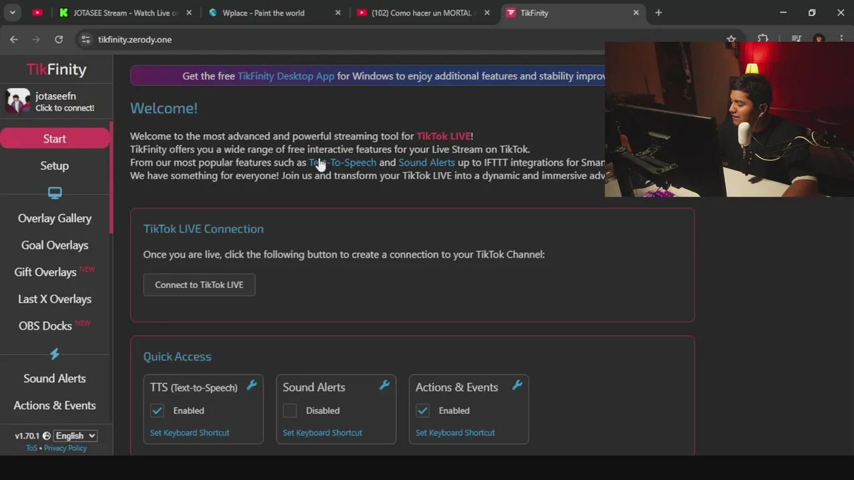Open Sound Alerts link in welcome text
Viewport: 854px width, 480px height.
click(426, 163)
